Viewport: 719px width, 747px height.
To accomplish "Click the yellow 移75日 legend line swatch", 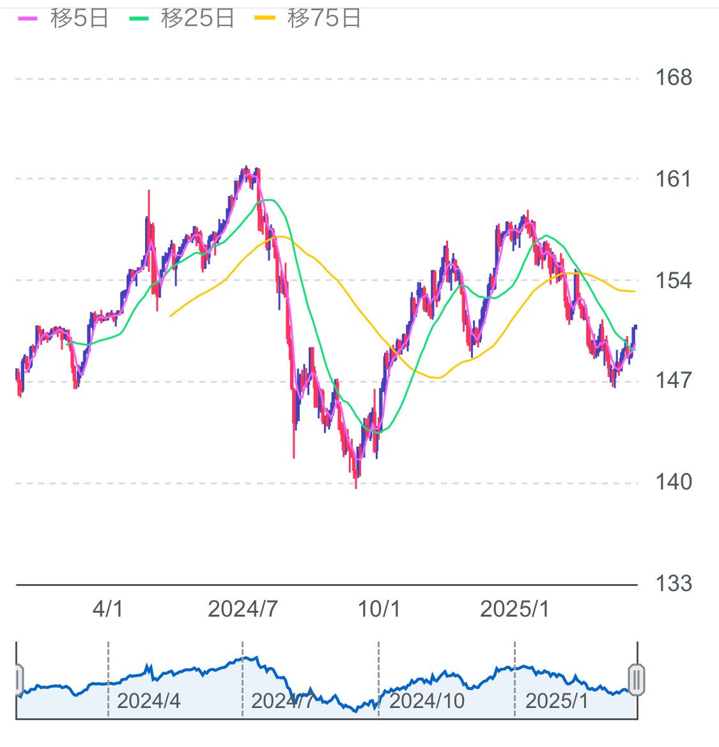I will pyautogui.click(x=265, y=18).
